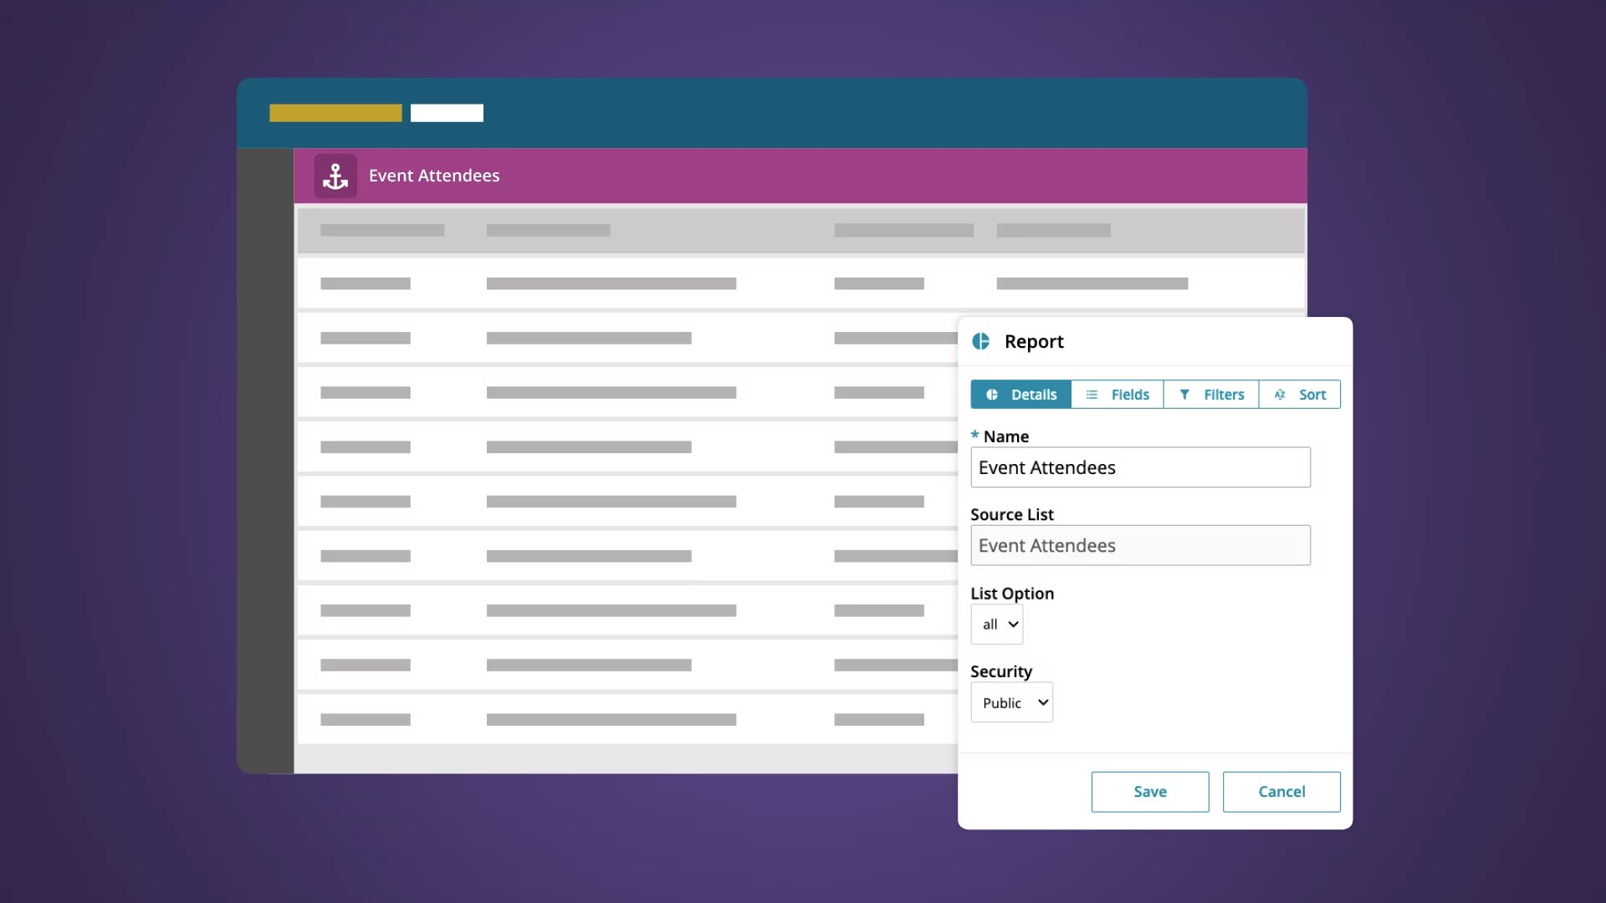The image size is (1606, 903).
Task: Switch to the Fields tab
Action: pyautogui.click(x=1118, y=394)
